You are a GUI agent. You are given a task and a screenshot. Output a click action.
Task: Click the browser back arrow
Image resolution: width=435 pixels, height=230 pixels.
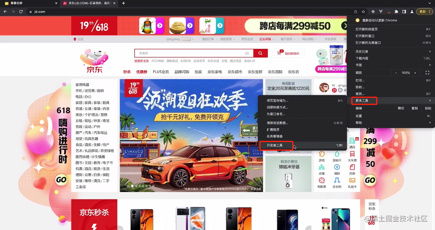(5, 12)
